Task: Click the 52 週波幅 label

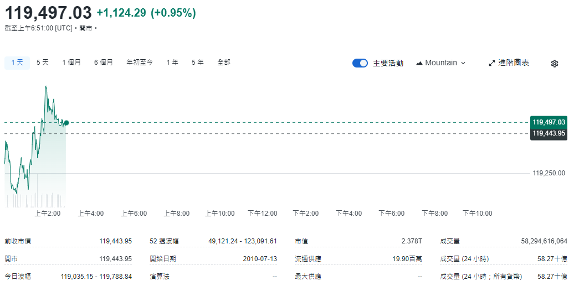Action: pos(164,241)
